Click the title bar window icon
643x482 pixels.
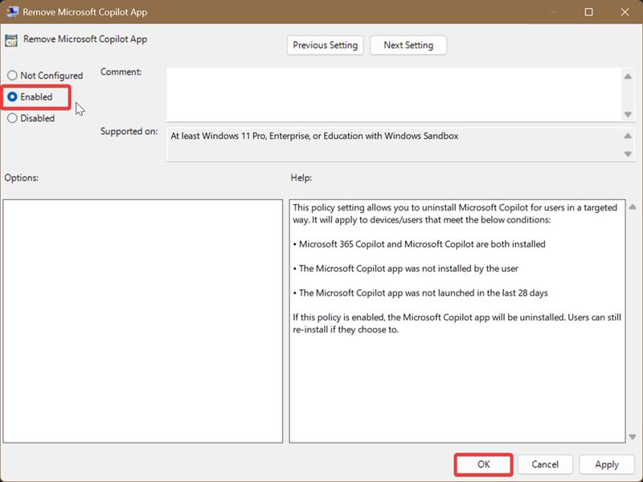point(13,12)
